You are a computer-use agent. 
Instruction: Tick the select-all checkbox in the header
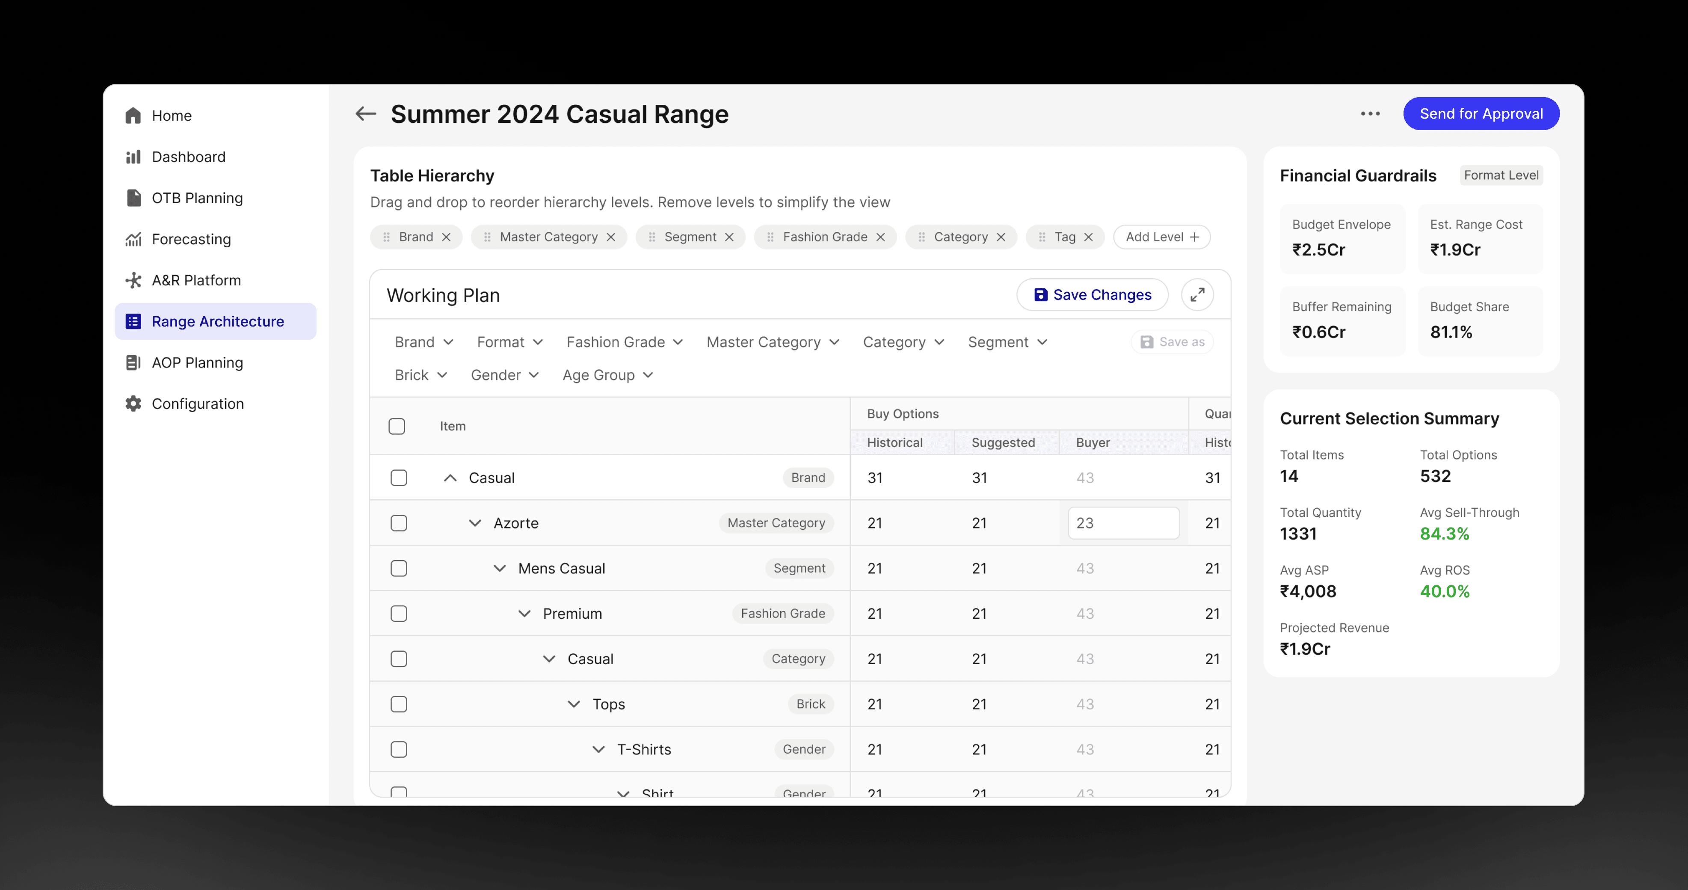(x=397, y=426)
